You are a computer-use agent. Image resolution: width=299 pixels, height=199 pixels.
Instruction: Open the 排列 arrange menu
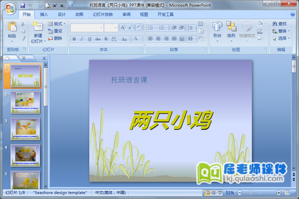(231, 31)
